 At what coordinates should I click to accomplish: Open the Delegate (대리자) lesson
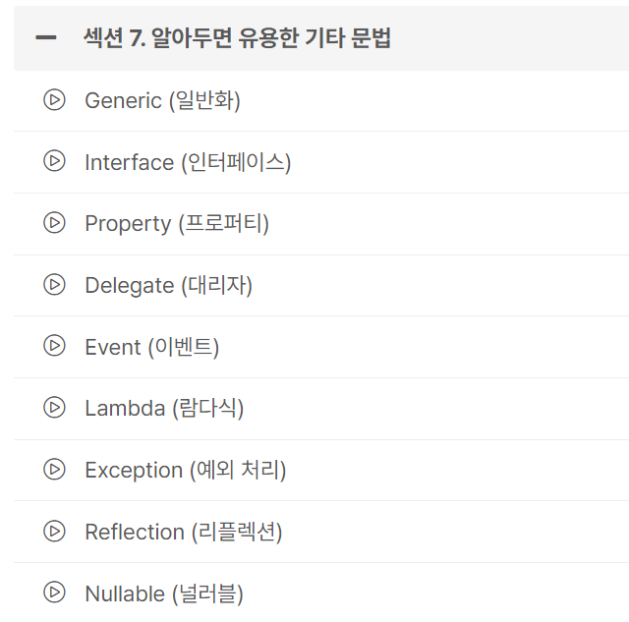(168, 286)
